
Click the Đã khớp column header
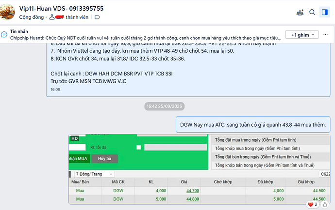click(x=266, y=182)
